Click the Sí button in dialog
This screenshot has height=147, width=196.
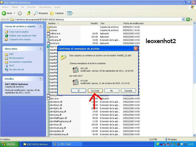(79, 91)
